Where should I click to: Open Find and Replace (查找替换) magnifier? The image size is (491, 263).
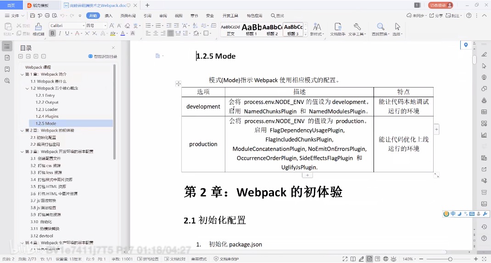tap(380, 29)
